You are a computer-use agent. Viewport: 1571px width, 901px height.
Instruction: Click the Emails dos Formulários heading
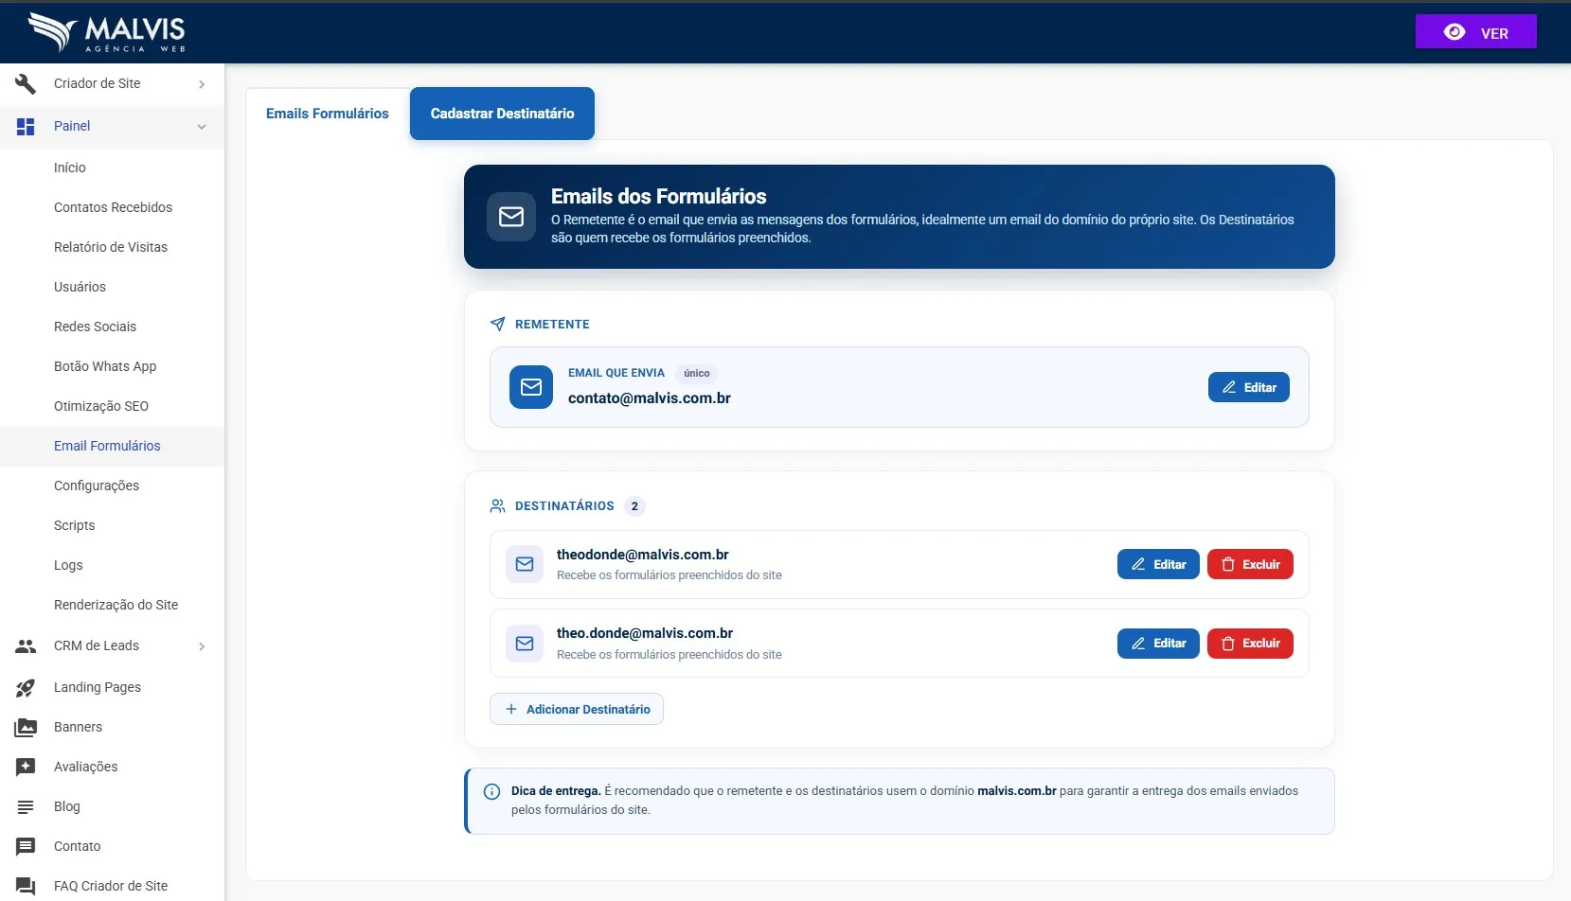659,196
